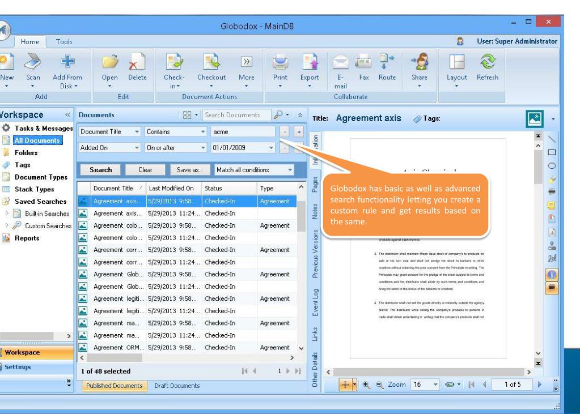Screen dimensions: 580x414
Task: Open the Document Title field dropdown
Action: coord(137,131)
